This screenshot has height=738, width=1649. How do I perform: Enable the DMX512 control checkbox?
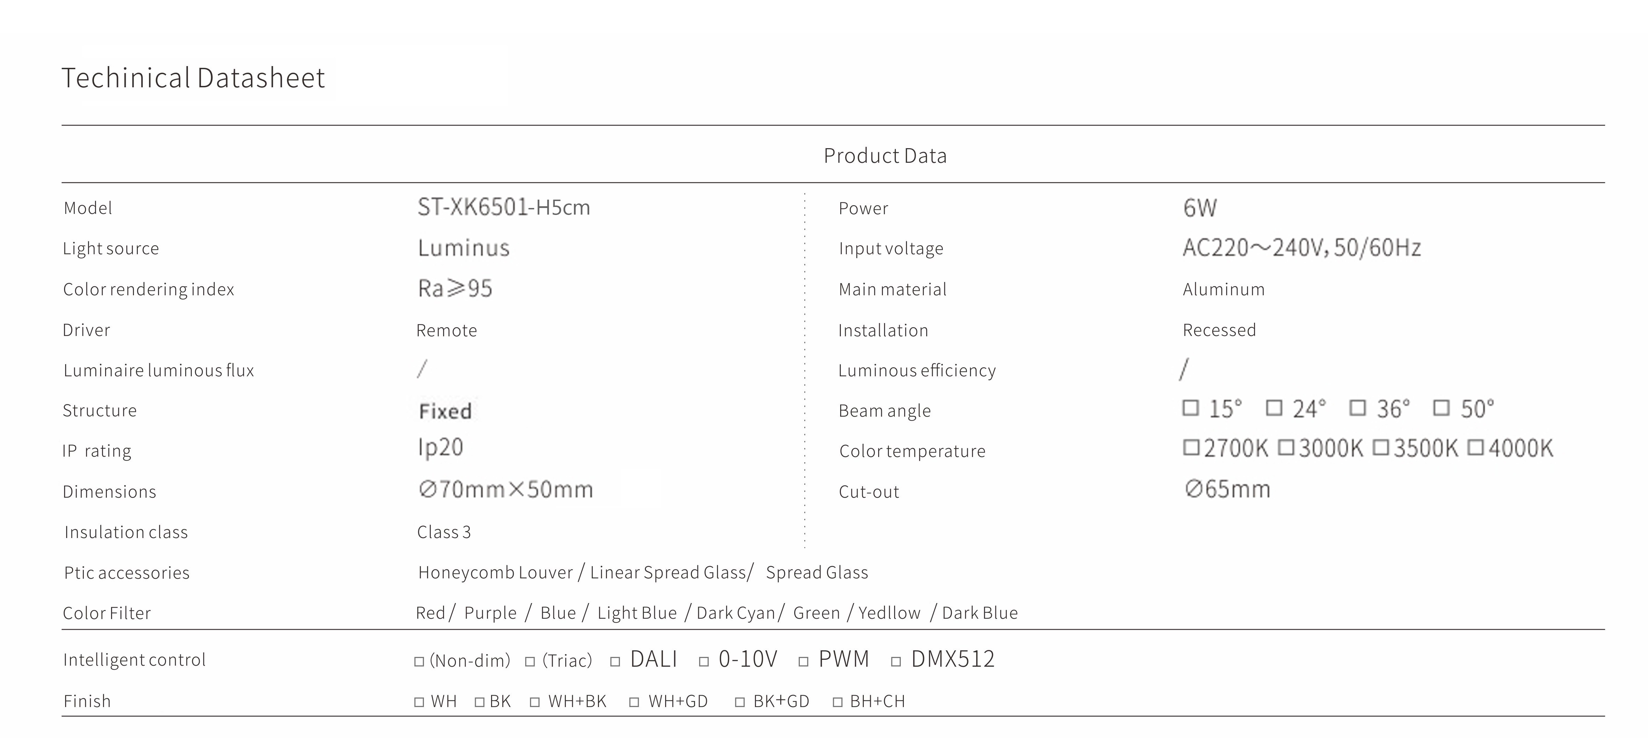tap(896, 661)
